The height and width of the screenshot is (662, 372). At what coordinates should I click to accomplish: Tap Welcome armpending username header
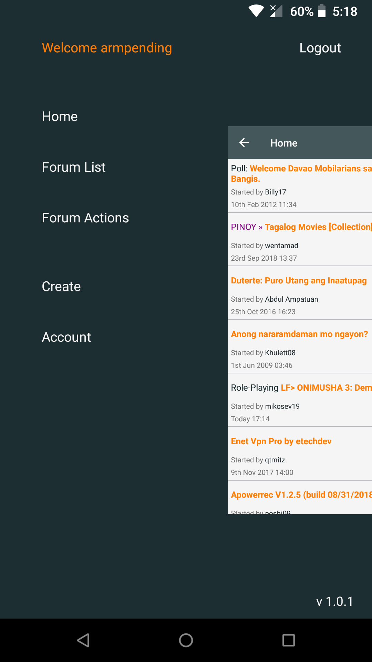(107, 48)
